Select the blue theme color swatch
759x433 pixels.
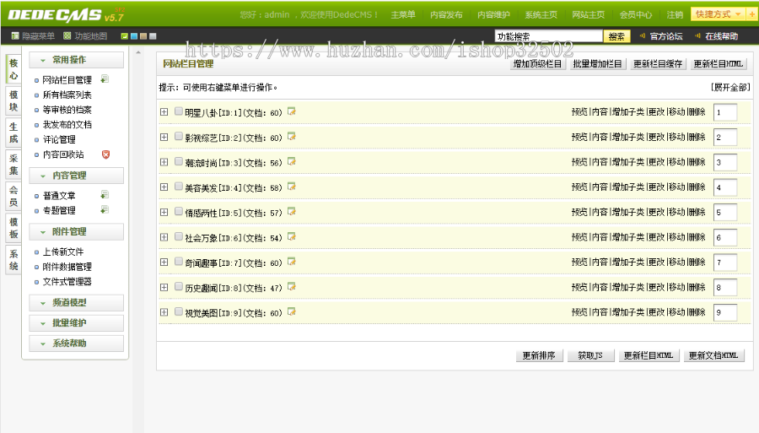[133, 36]
